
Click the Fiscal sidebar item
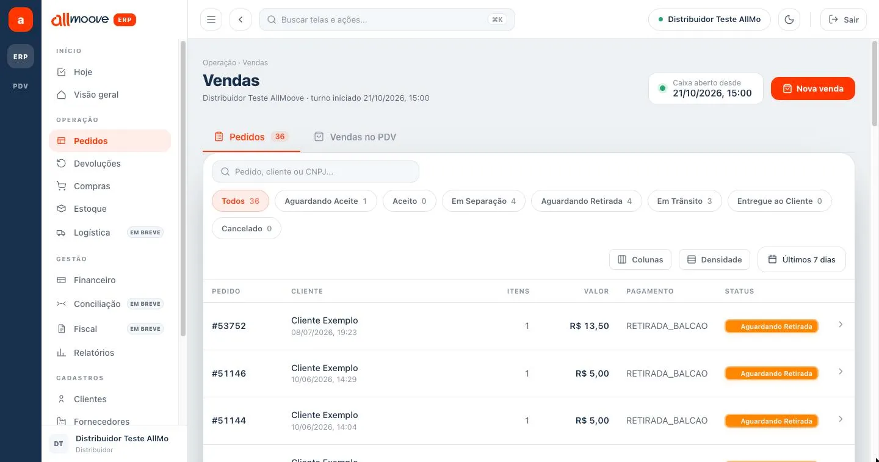(110, 329)
